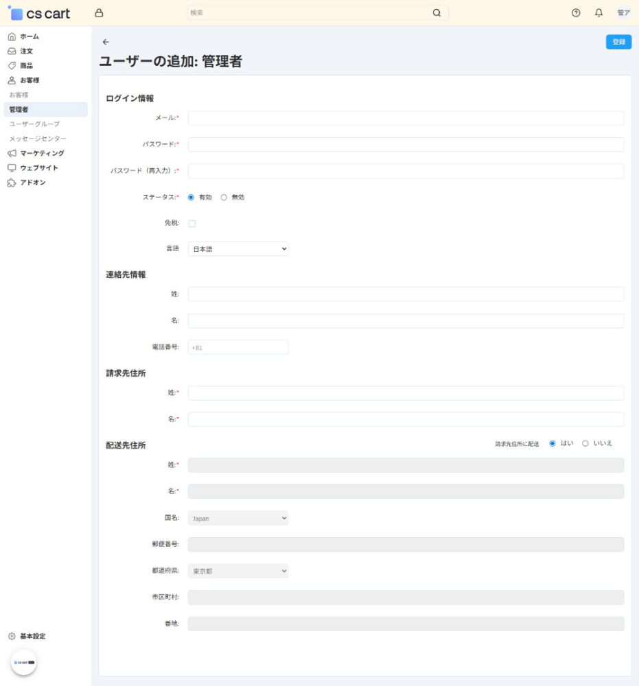Image resolution: width=639 pixels, height=686 pixels.
Task: Choose いいえ for 請求先住所に配送
Action: point(585,443)
